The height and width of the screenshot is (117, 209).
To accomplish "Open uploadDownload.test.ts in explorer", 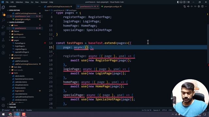I will click(x=24, y=97).
